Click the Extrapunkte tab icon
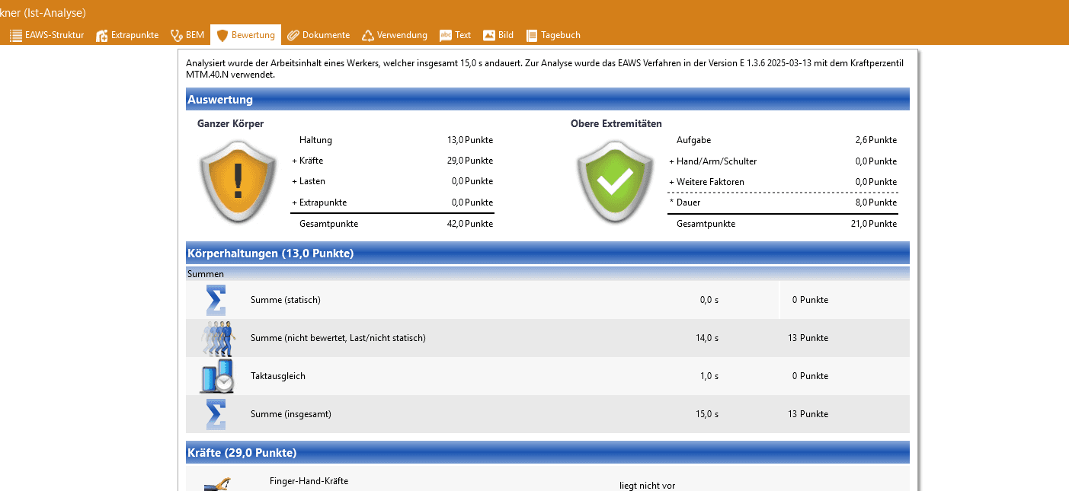Viewport: 1069px width, 491px height. point(102,35)
